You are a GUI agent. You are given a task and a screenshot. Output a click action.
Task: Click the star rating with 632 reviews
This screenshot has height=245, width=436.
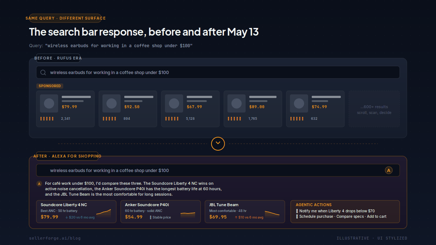click(x=297, y=119)
